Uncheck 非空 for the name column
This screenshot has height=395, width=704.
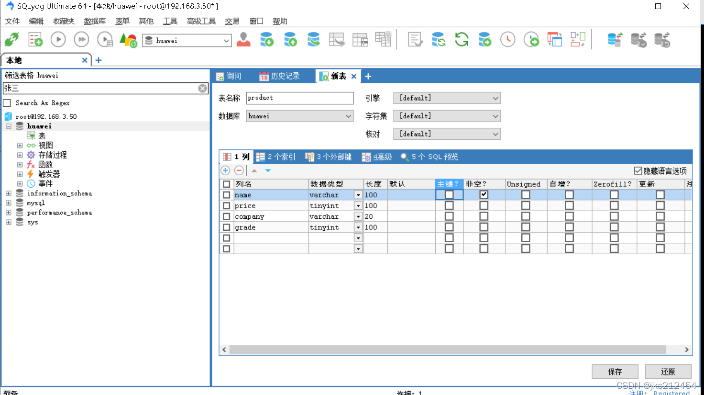[484, 194]
